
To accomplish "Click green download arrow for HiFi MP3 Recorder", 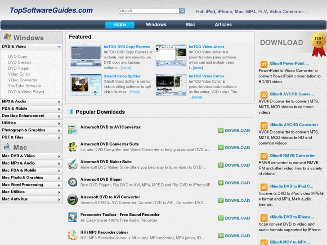I will (x=221, y=236).
